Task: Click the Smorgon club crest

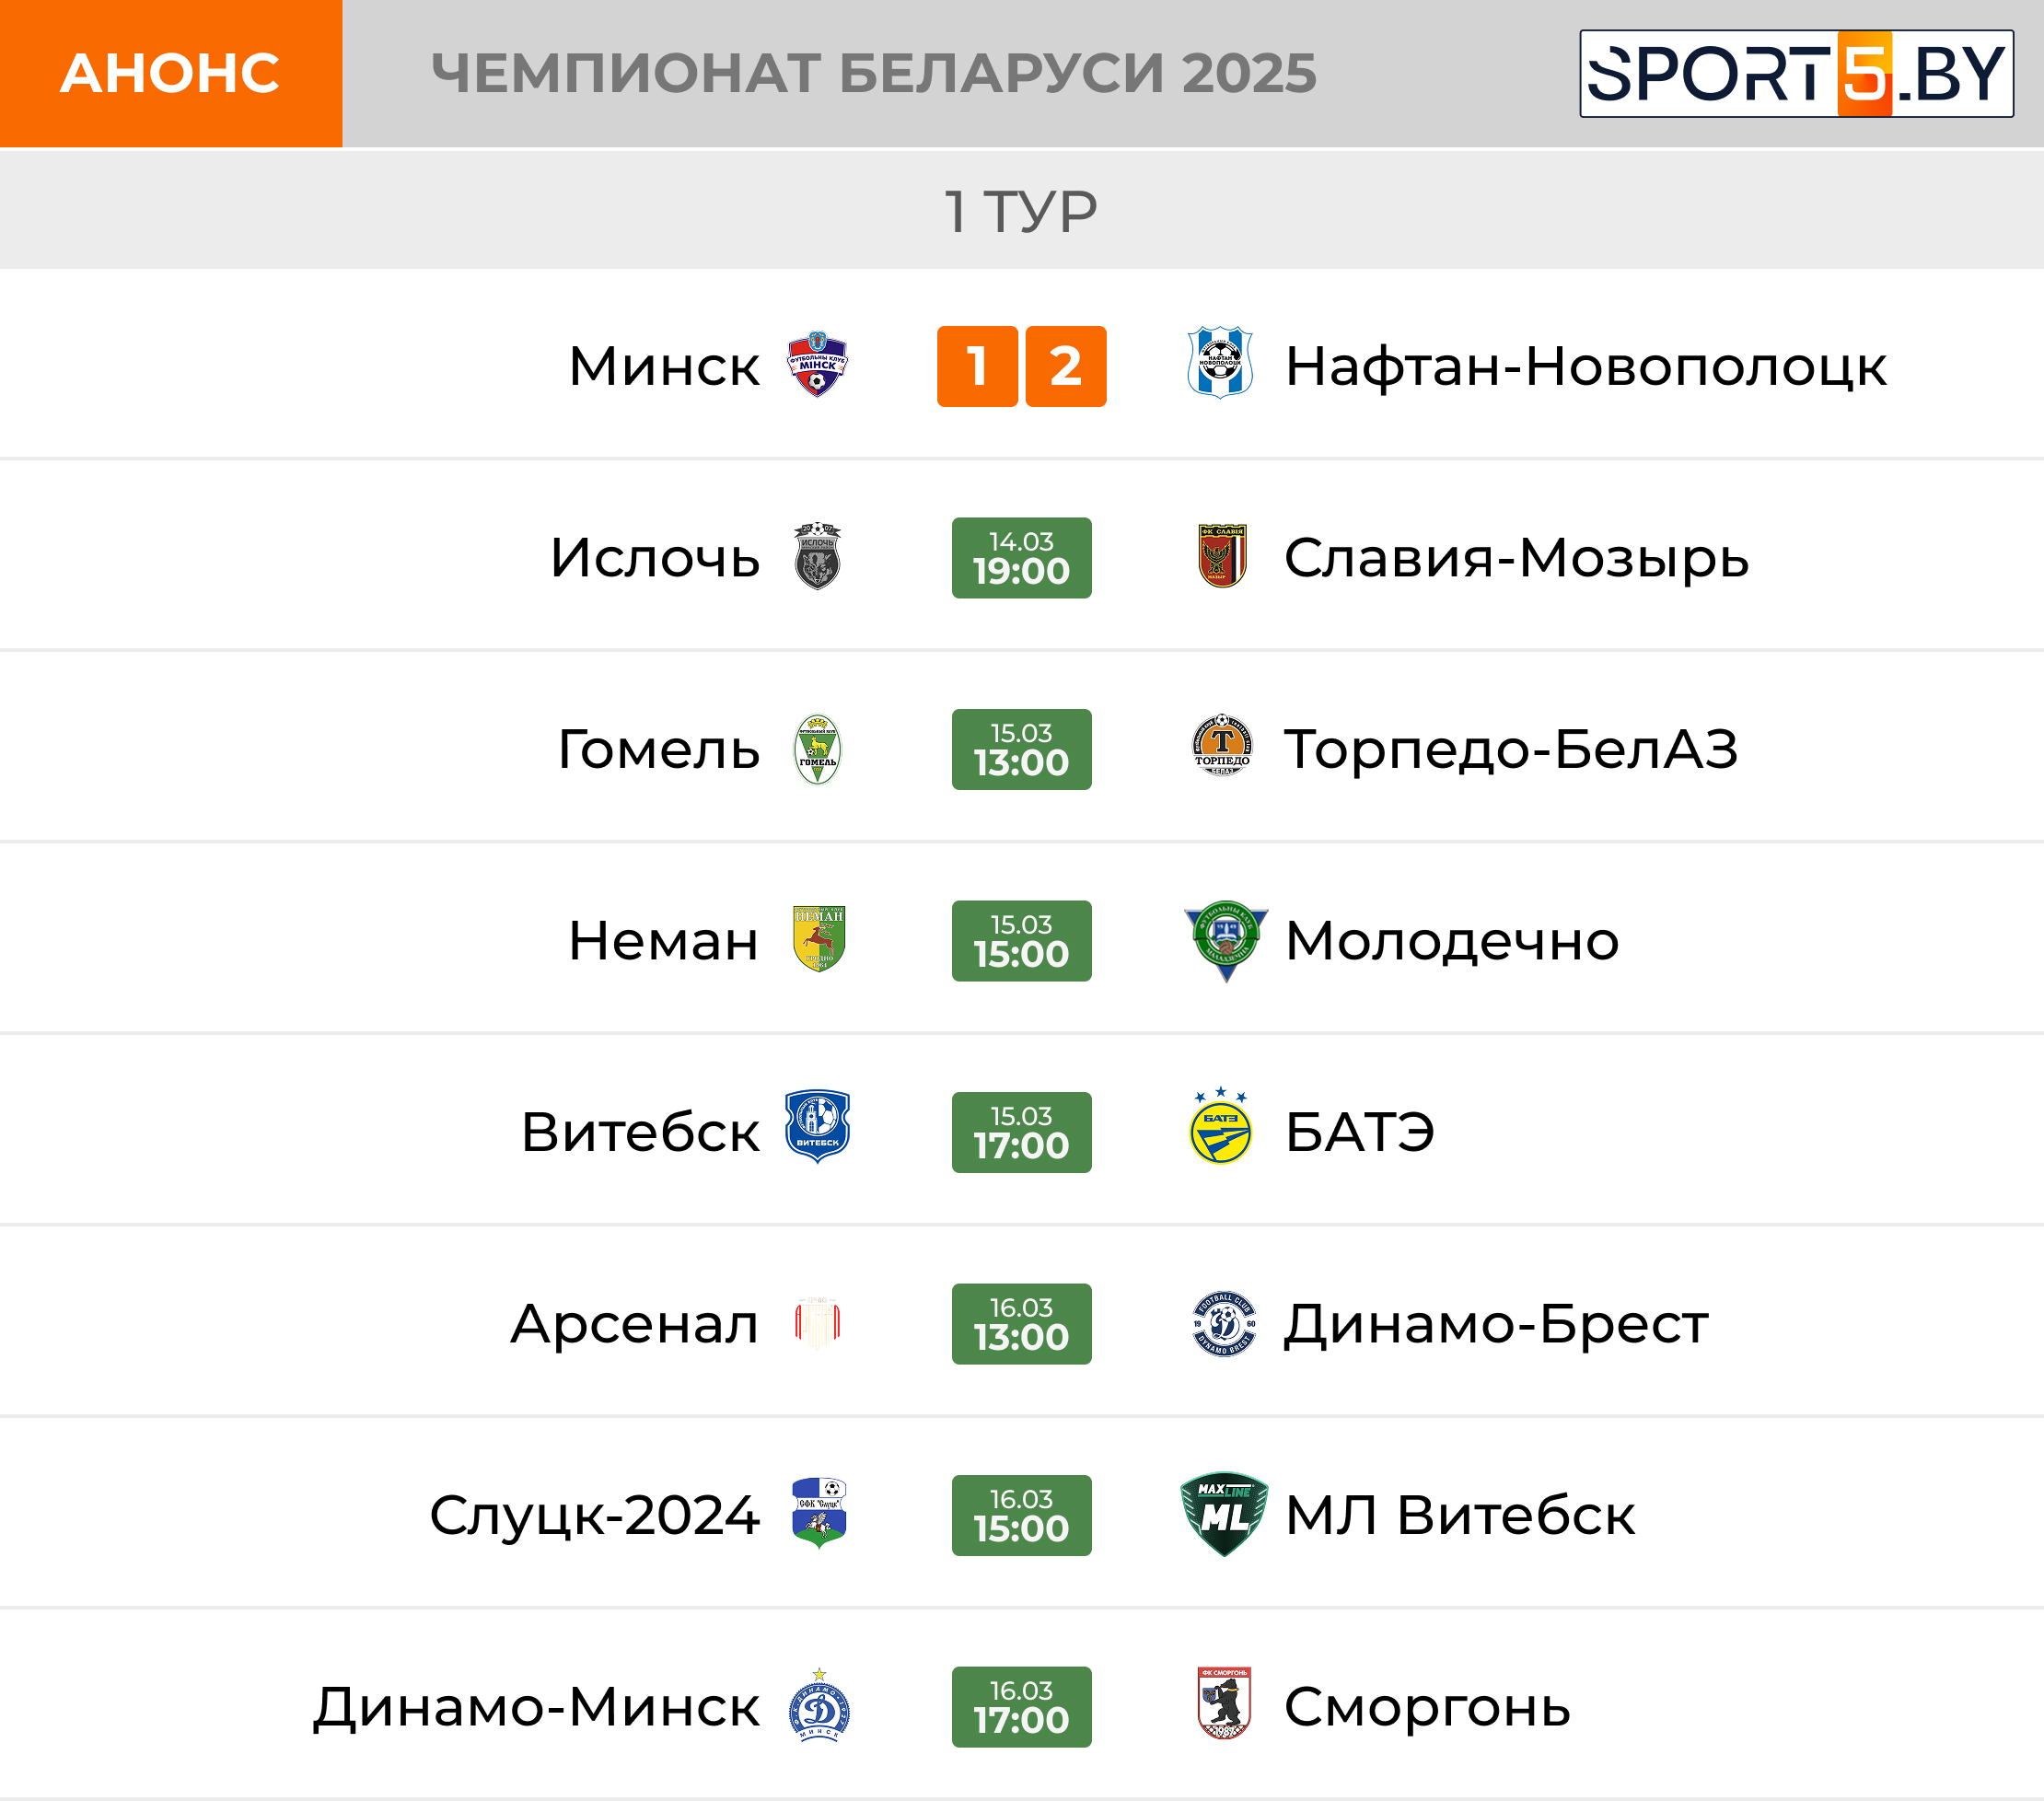Action: click(x=1224, y=1703)
